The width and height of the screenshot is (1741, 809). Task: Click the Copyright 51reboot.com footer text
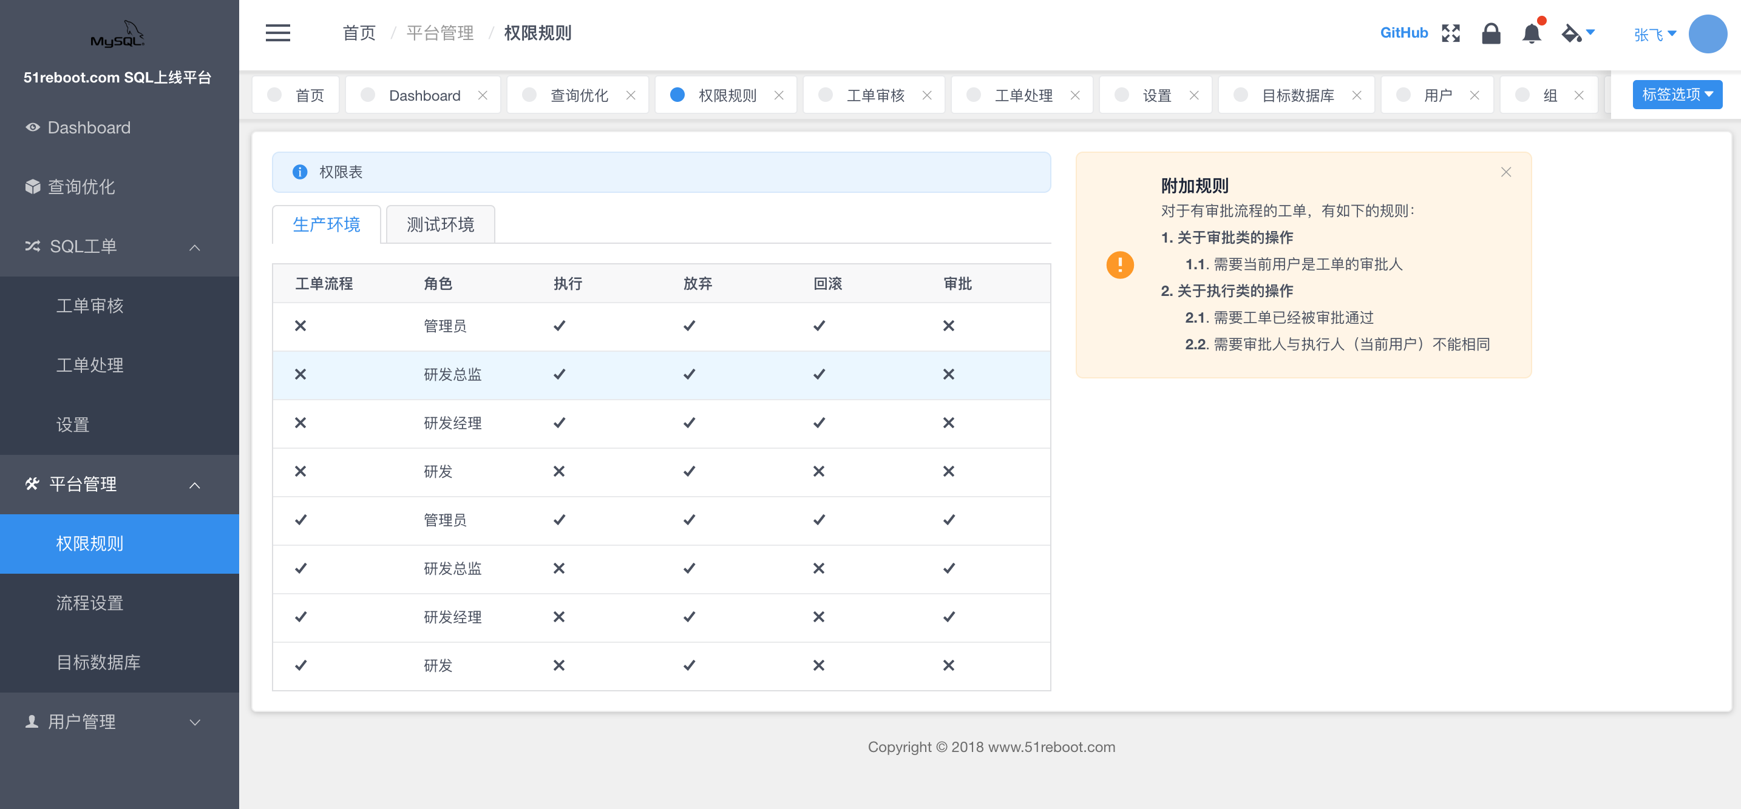(x=991, y=747)
